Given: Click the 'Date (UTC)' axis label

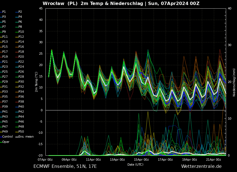Looking at the screenshot, I should (x=135, y=165).
